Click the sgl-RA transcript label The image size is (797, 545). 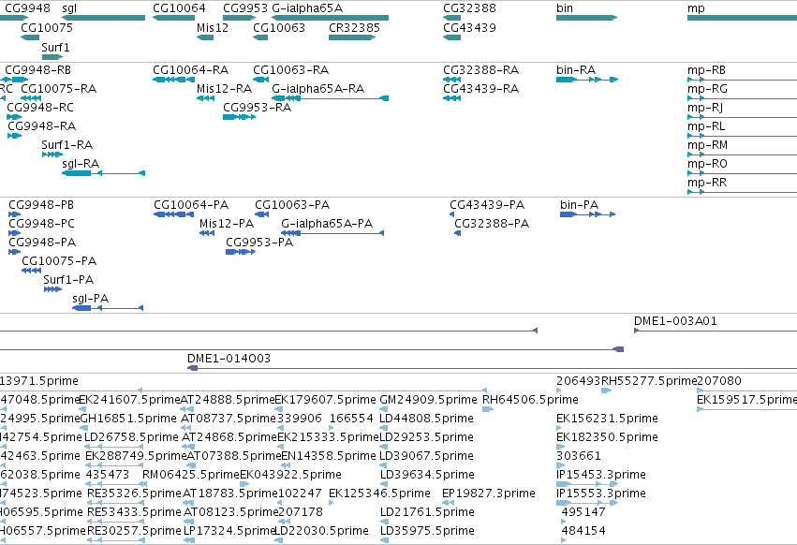pyautogui.click(x=81, y=164)
